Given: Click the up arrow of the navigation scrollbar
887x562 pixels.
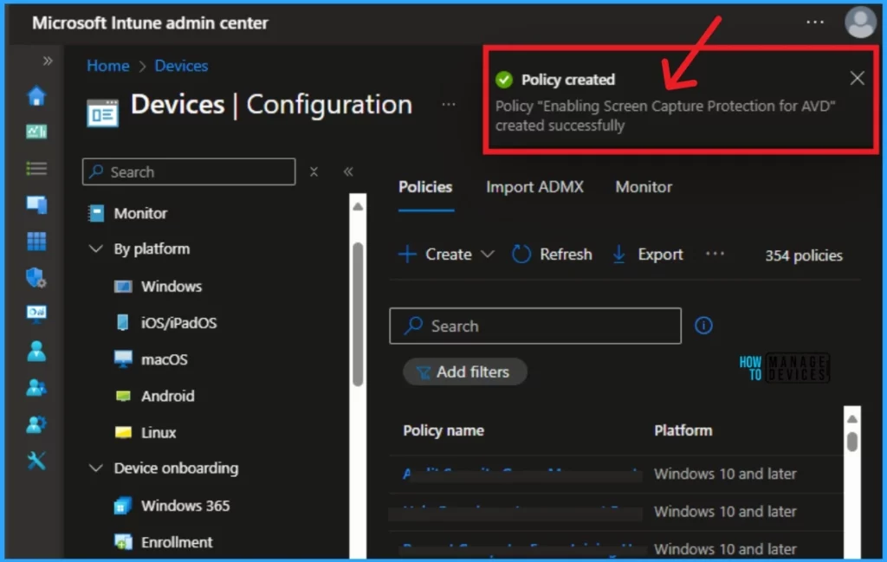Looking at the screenshot, I should coord(358,207).
